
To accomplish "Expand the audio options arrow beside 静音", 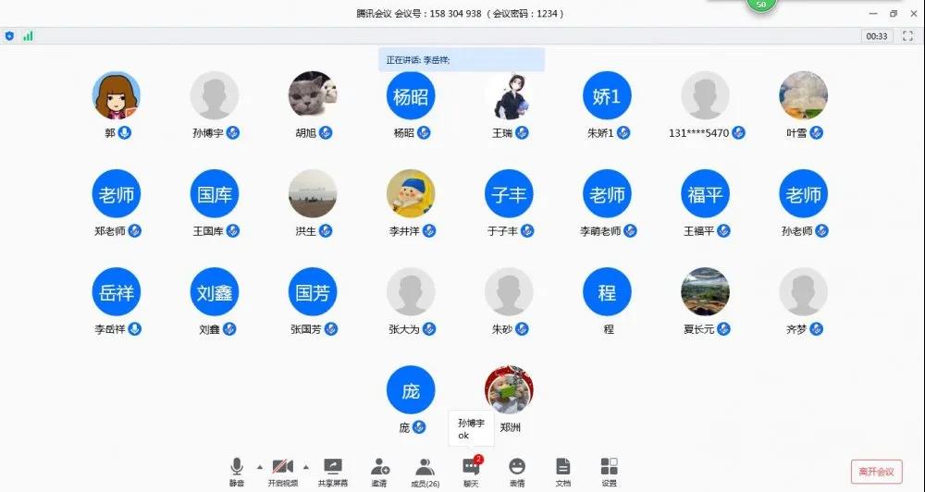I will pos(259,466).
